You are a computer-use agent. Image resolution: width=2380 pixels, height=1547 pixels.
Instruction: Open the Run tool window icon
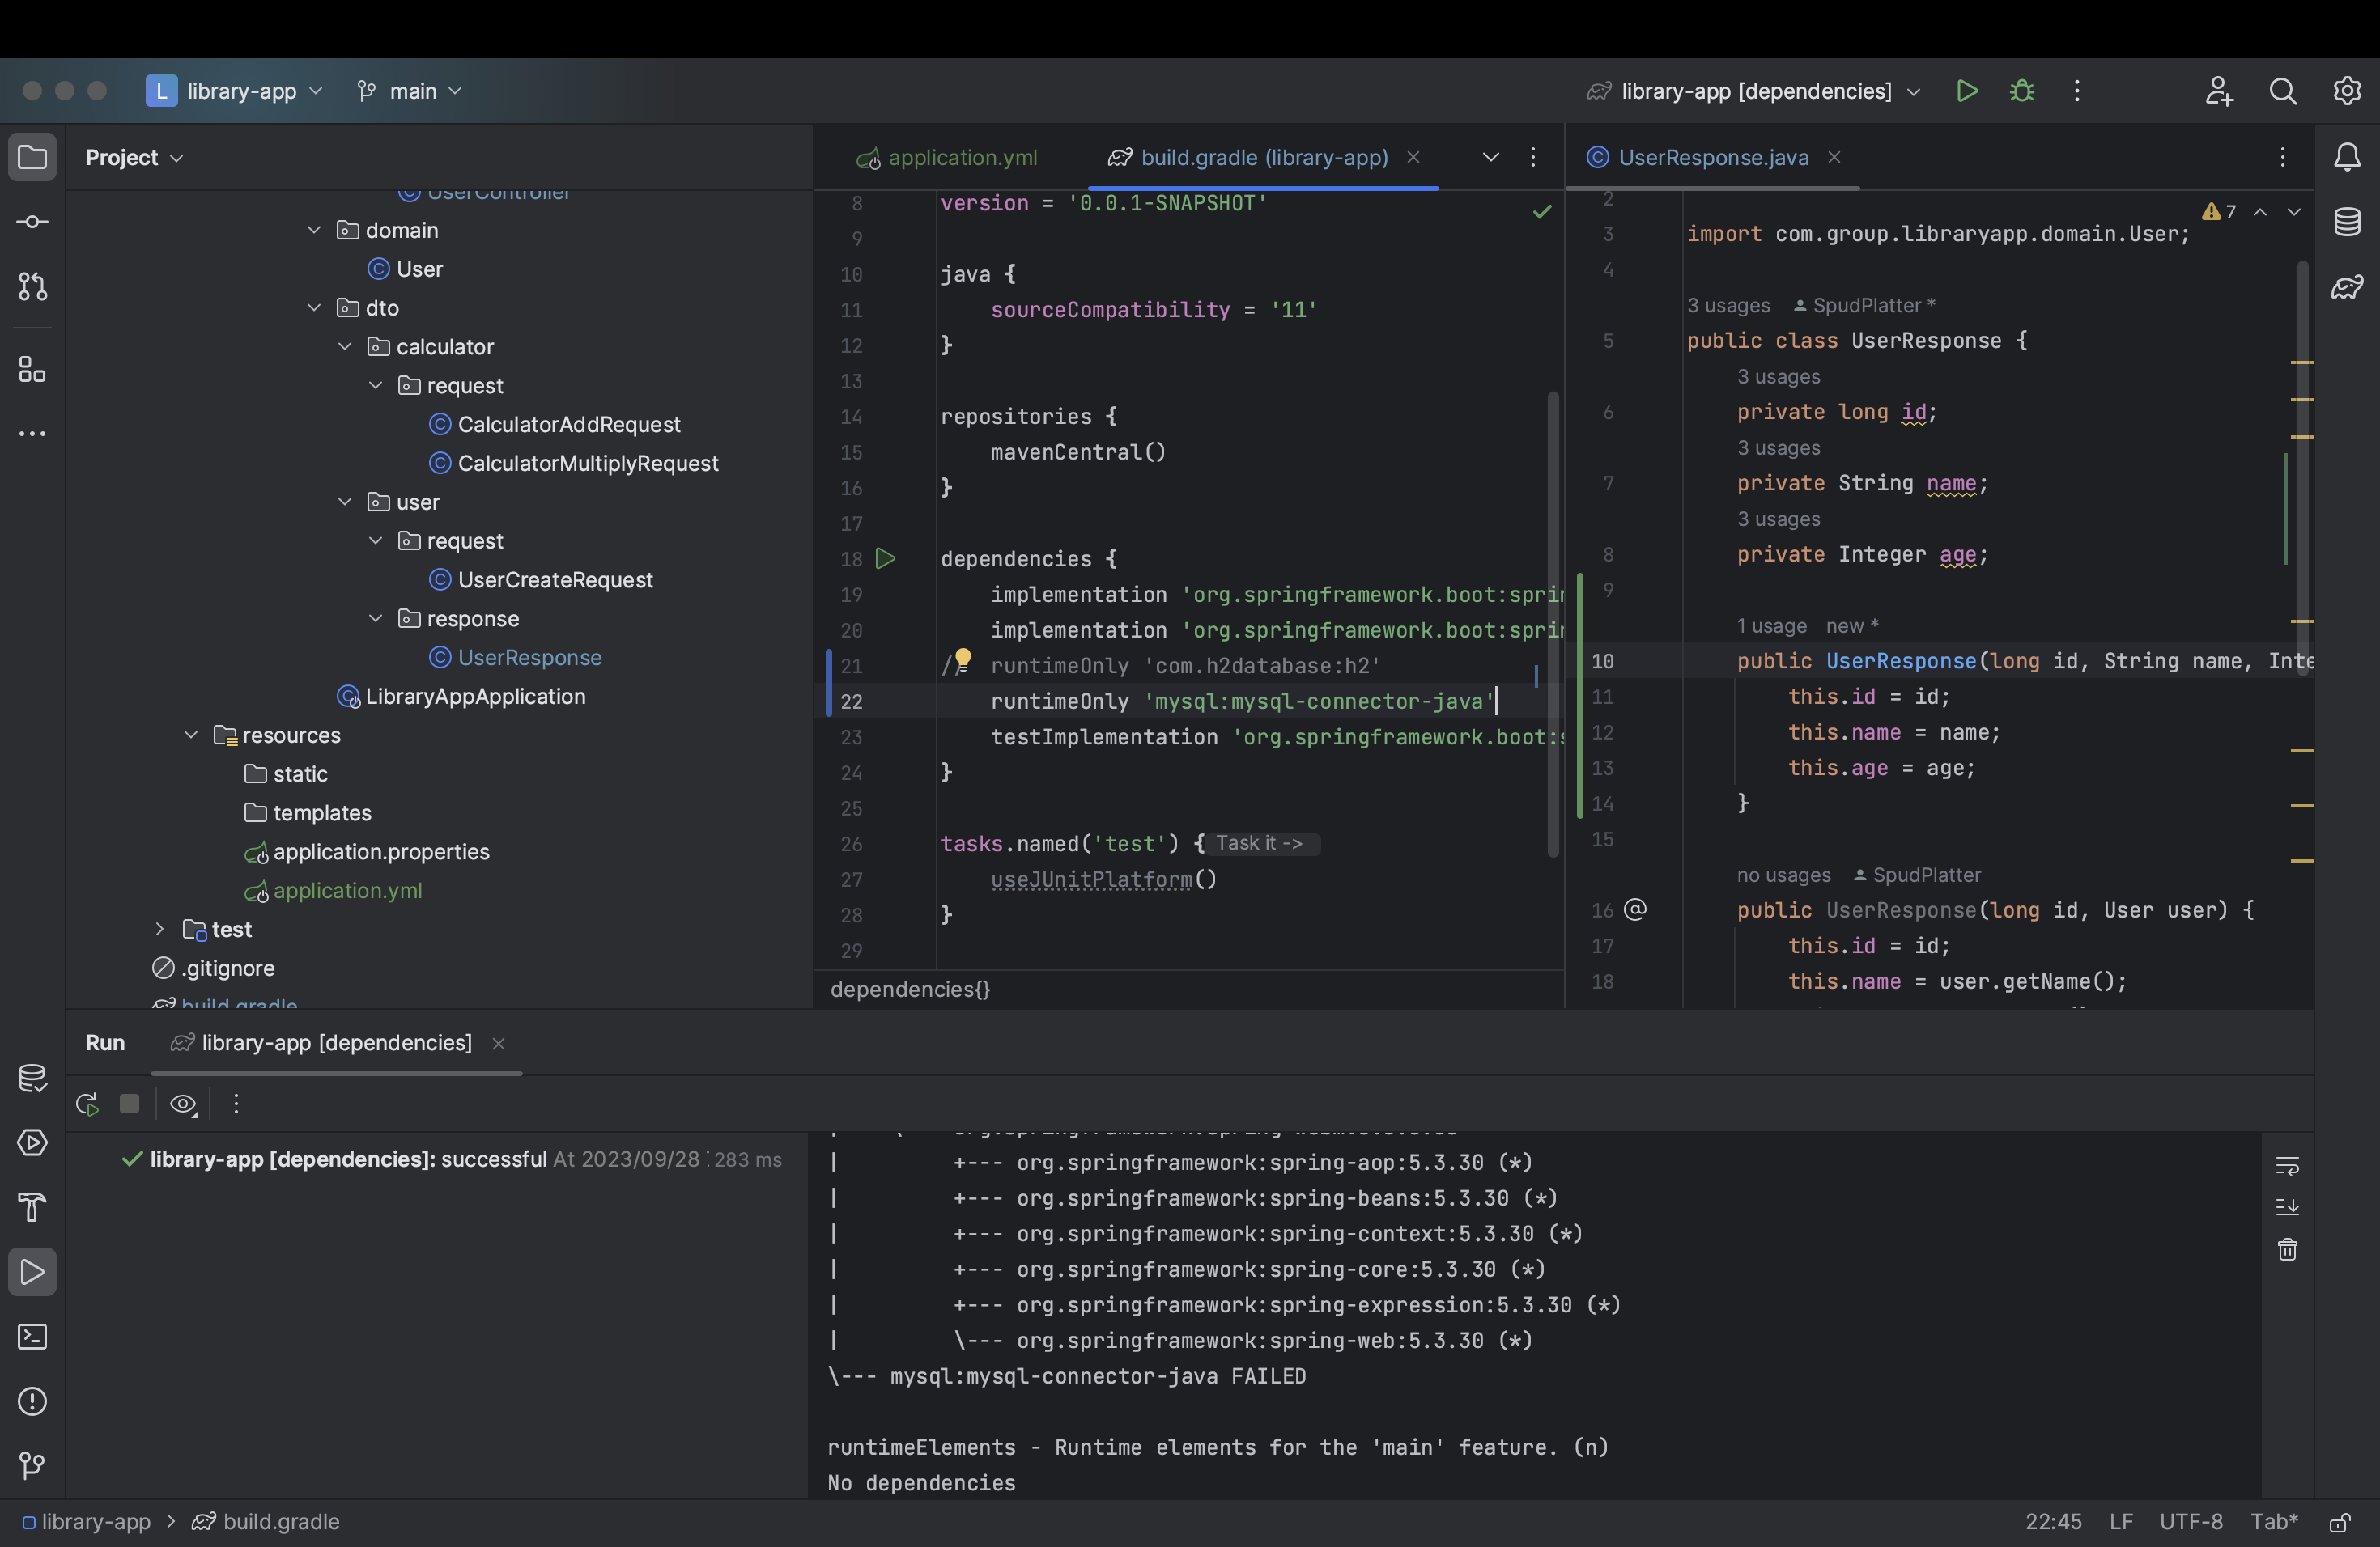(x=32, y=1272)
